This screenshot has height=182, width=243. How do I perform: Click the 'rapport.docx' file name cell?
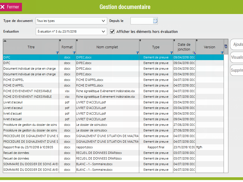107,147
